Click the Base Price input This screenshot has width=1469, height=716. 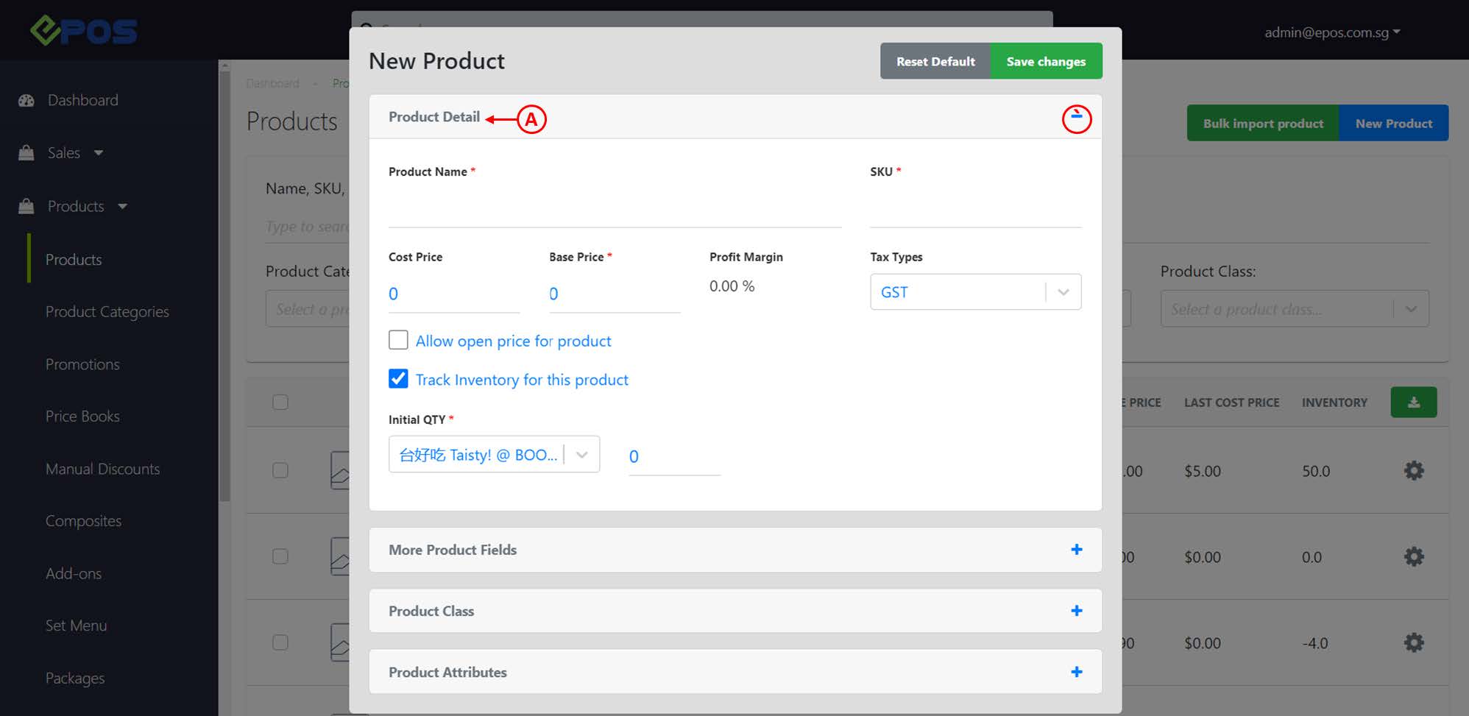click(615, 294)
